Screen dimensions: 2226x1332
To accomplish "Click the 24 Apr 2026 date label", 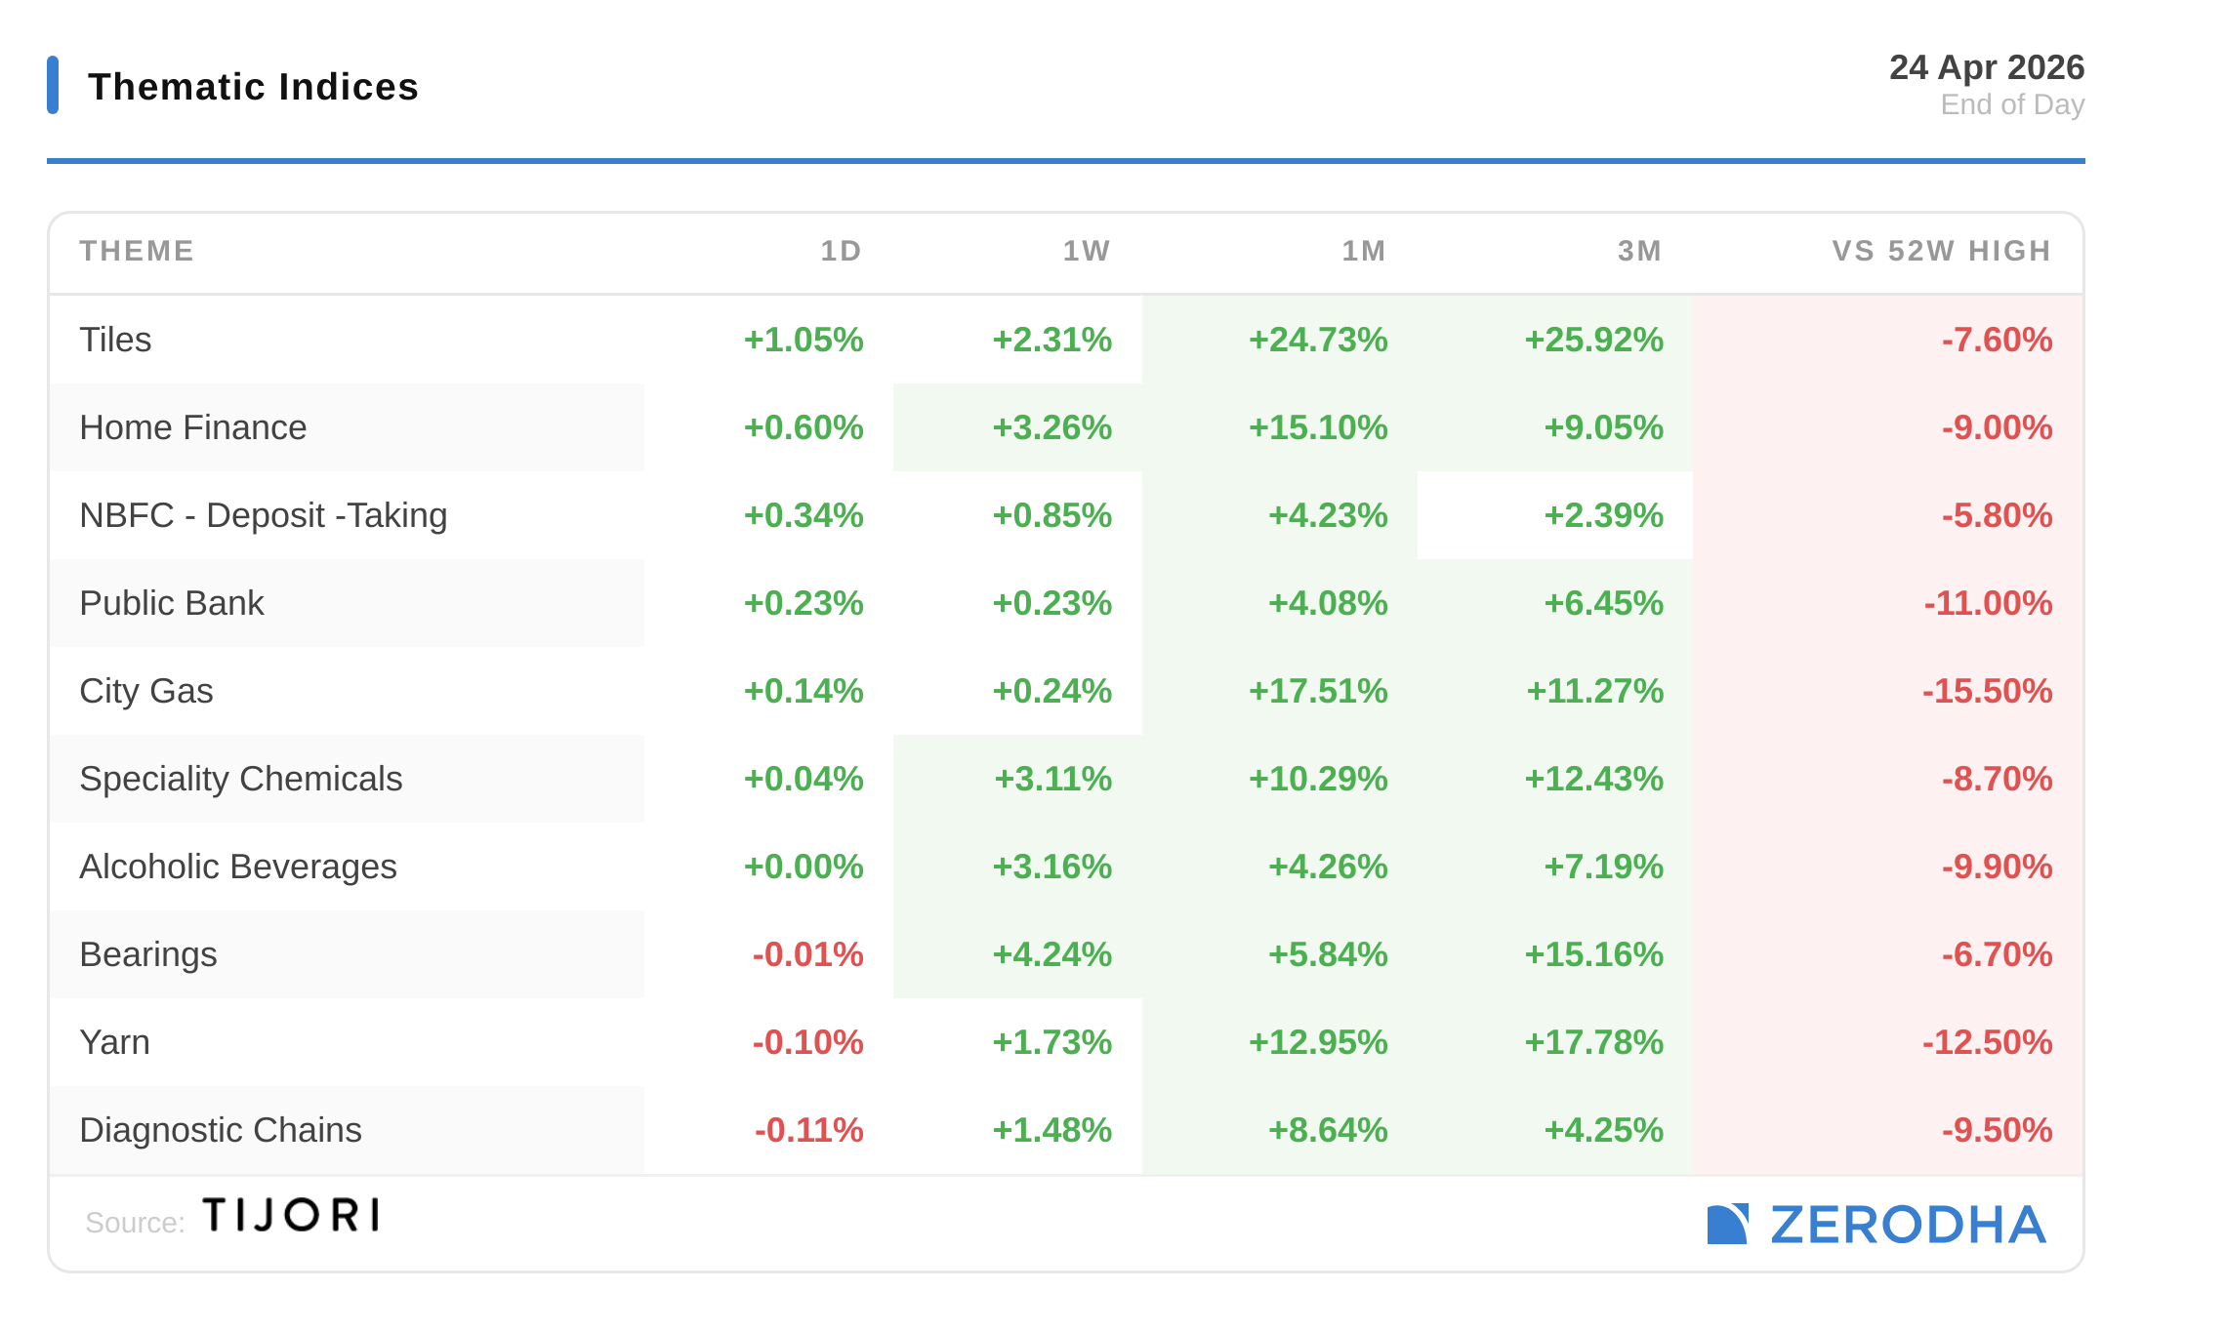I will [x=1986, y=67].
